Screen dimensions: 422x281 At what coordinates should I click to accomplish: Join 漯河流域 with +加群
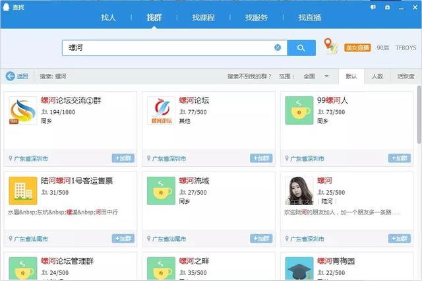point(261,239)
